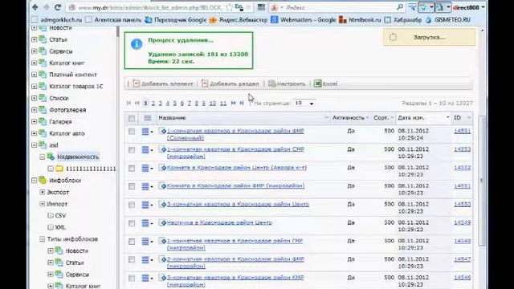Expand the Статьи tree node at top
This screenshot has width=514, height=289.
click(34, 39)
